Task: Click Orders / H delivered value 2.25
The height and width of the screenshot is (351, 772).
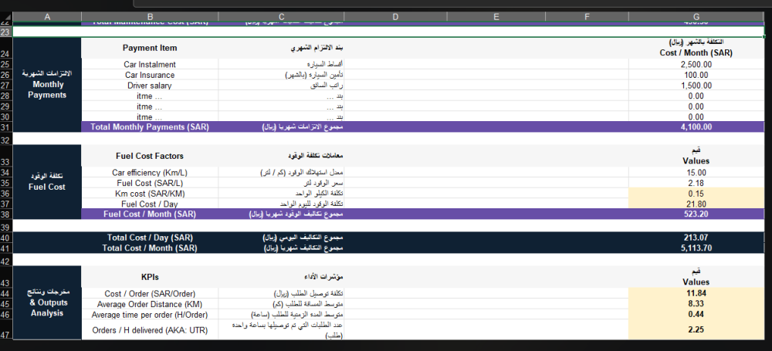Action: (x=696, y=329)
